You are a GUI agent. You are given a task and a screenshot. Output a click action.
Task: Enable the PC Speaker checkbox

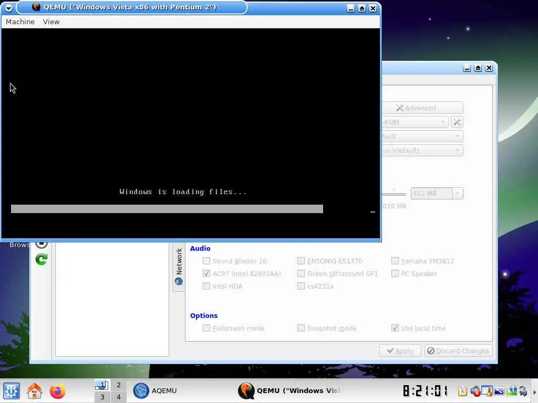395,273
